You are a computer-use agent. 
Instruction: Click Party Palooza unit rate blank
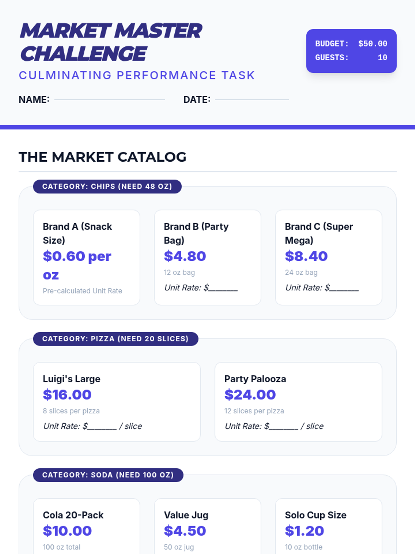point(284,427)
